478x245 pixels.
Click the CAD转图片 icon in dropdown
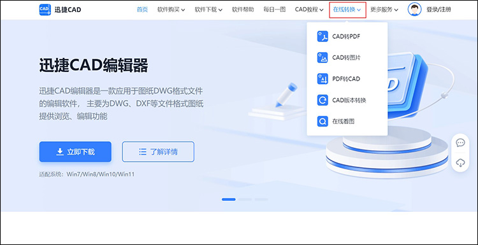click(322, 57)
